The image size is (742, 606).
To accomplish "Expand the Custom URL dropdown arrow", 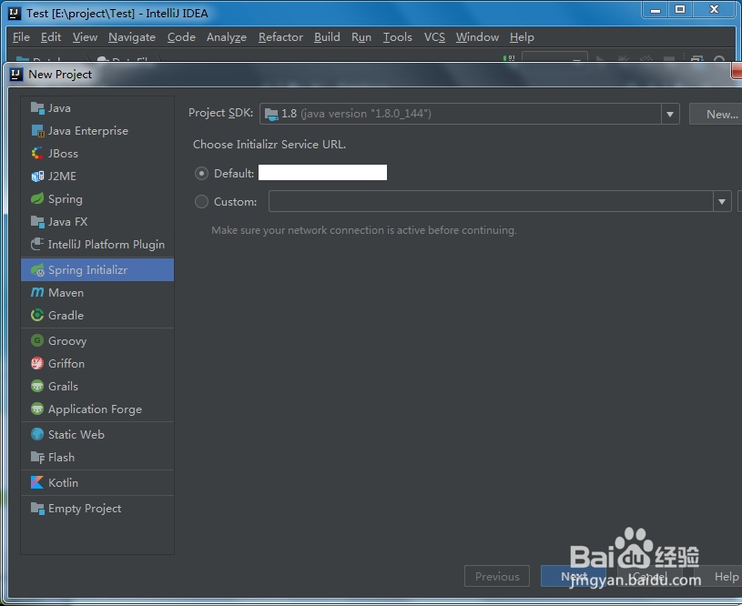I will [x=722, y=201].
